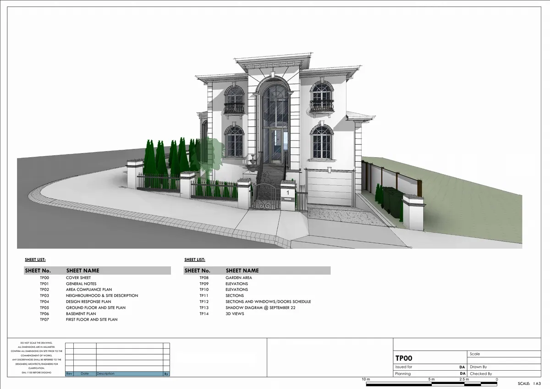Click the Description column header in revision table

click(105, 374)
